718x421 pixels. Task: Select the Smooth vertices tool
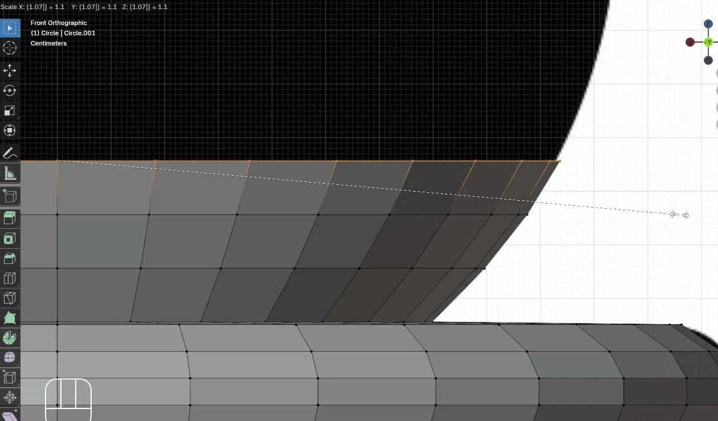[10, 357]
